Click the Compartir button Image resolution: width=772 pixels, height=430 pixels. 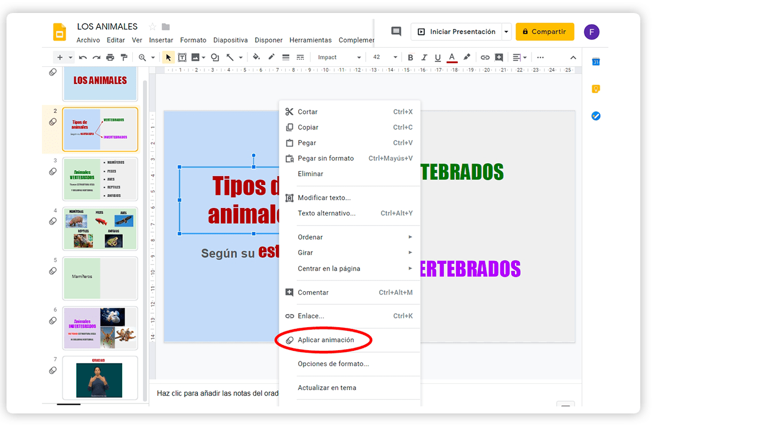click(x=545, y=32)
